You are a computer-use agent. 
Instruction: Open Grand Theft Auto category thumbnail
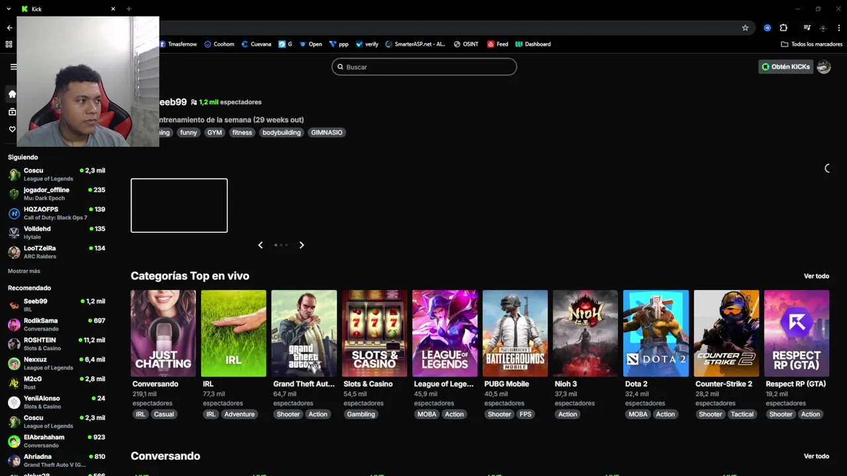(x=304, y=333)
